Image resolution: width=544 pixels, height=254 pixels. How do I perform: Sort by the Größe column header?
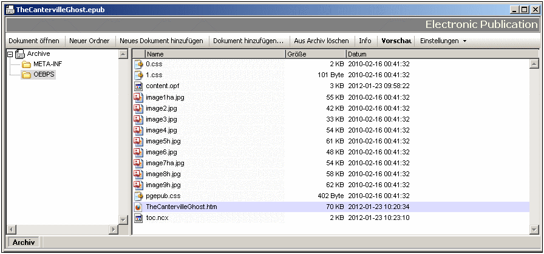pyautogui.click(x=315, y=54)
